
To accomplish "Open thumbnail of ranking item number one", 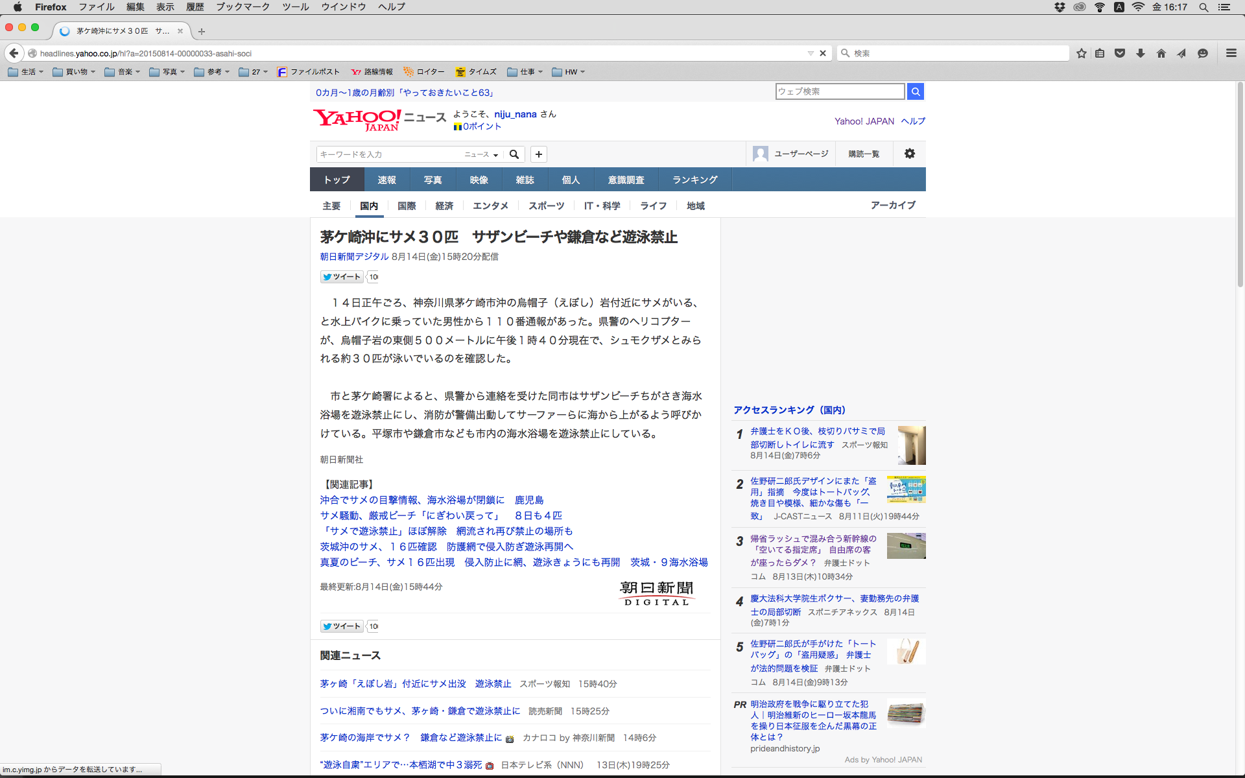I will [911, 445].
